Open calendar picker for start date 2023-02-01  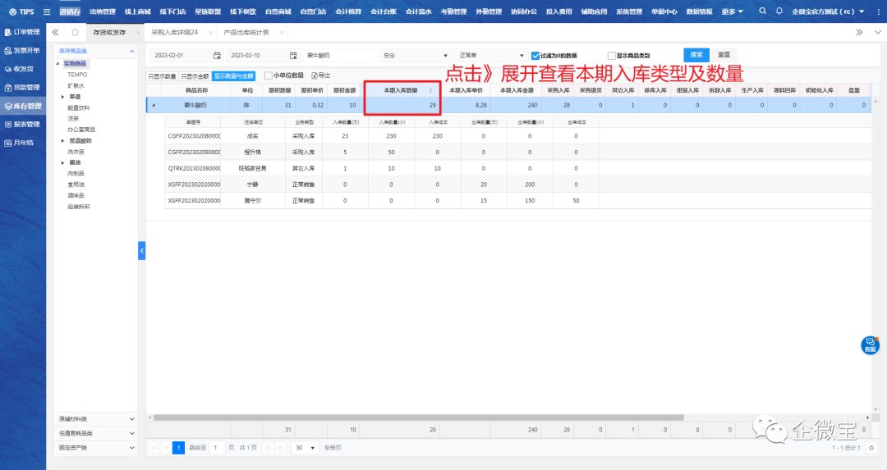(x=217, y=55)
